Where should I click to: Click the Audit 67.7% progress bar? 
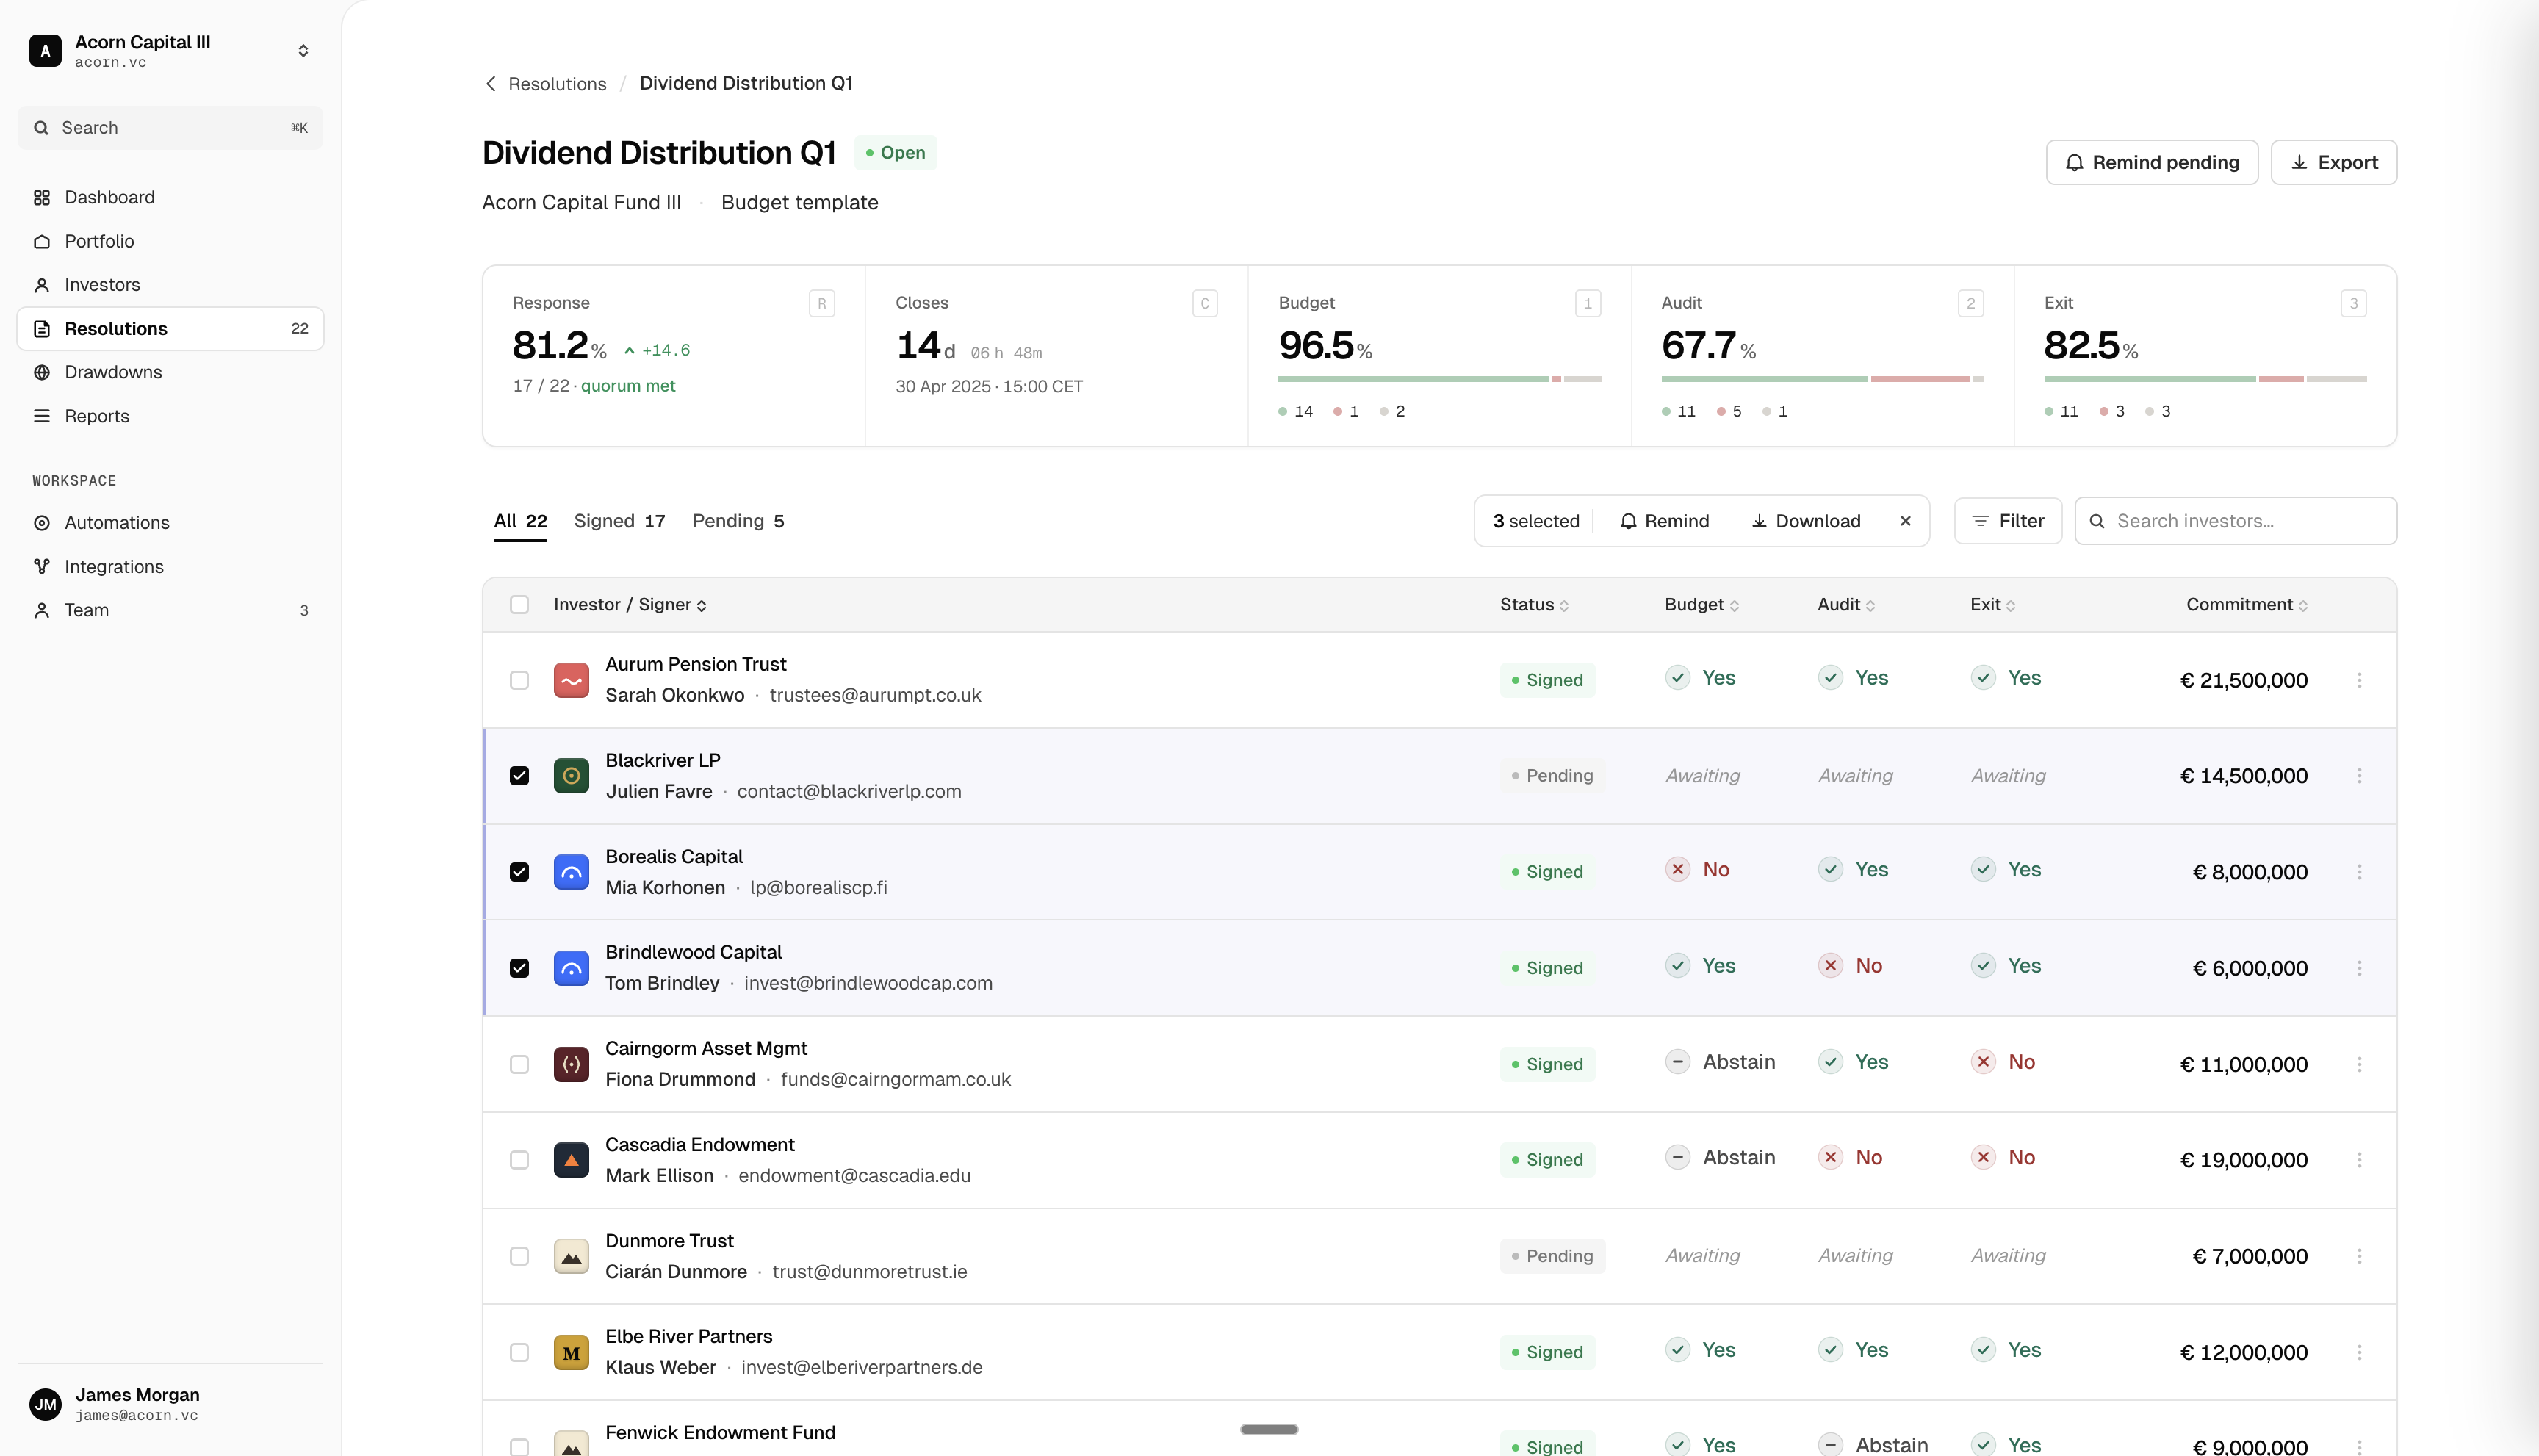point(1822,379)
